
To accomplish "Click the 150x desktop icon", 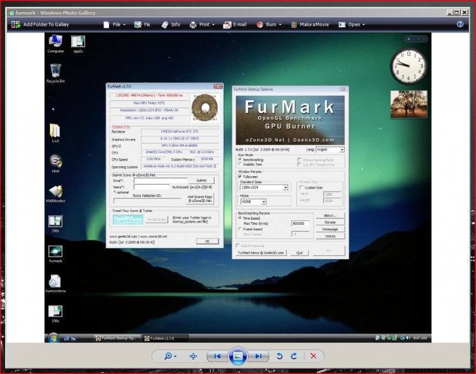I will click(55, 314).
